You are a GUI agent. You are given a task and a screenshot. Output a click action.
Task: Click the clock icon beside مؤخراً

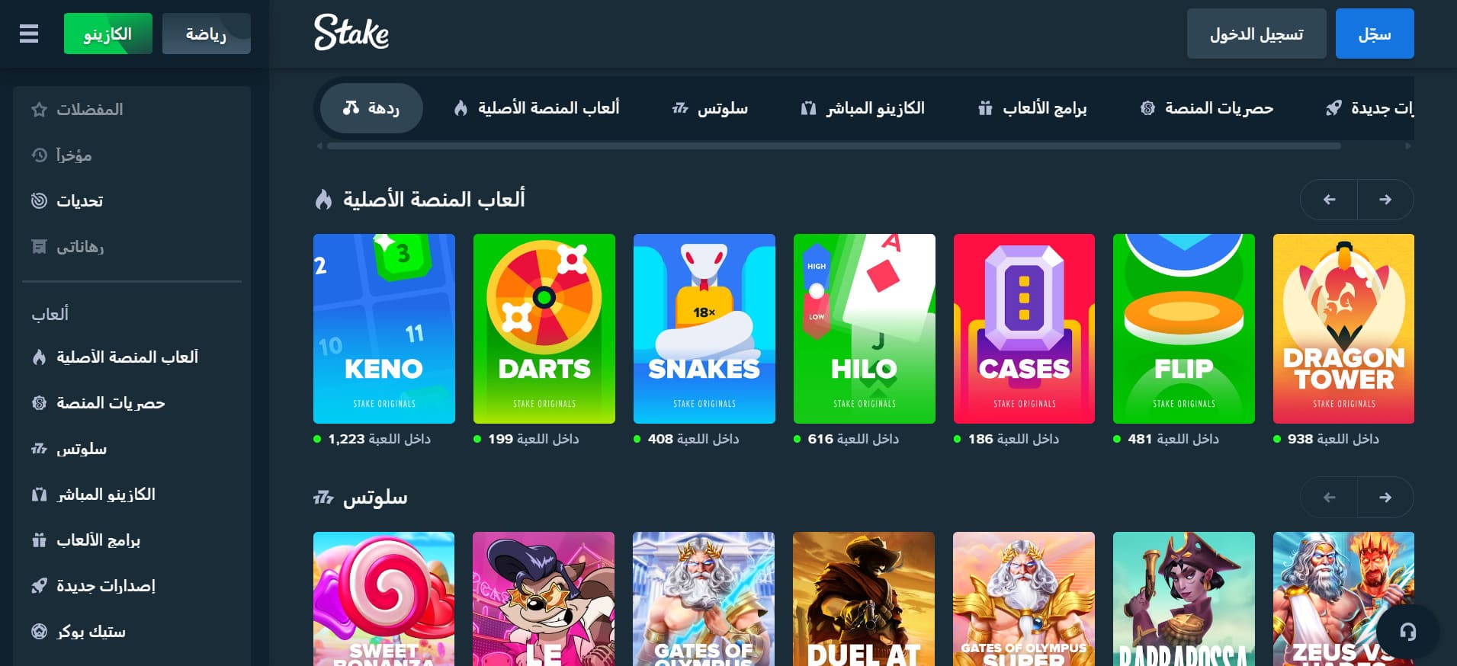(40, 155)
